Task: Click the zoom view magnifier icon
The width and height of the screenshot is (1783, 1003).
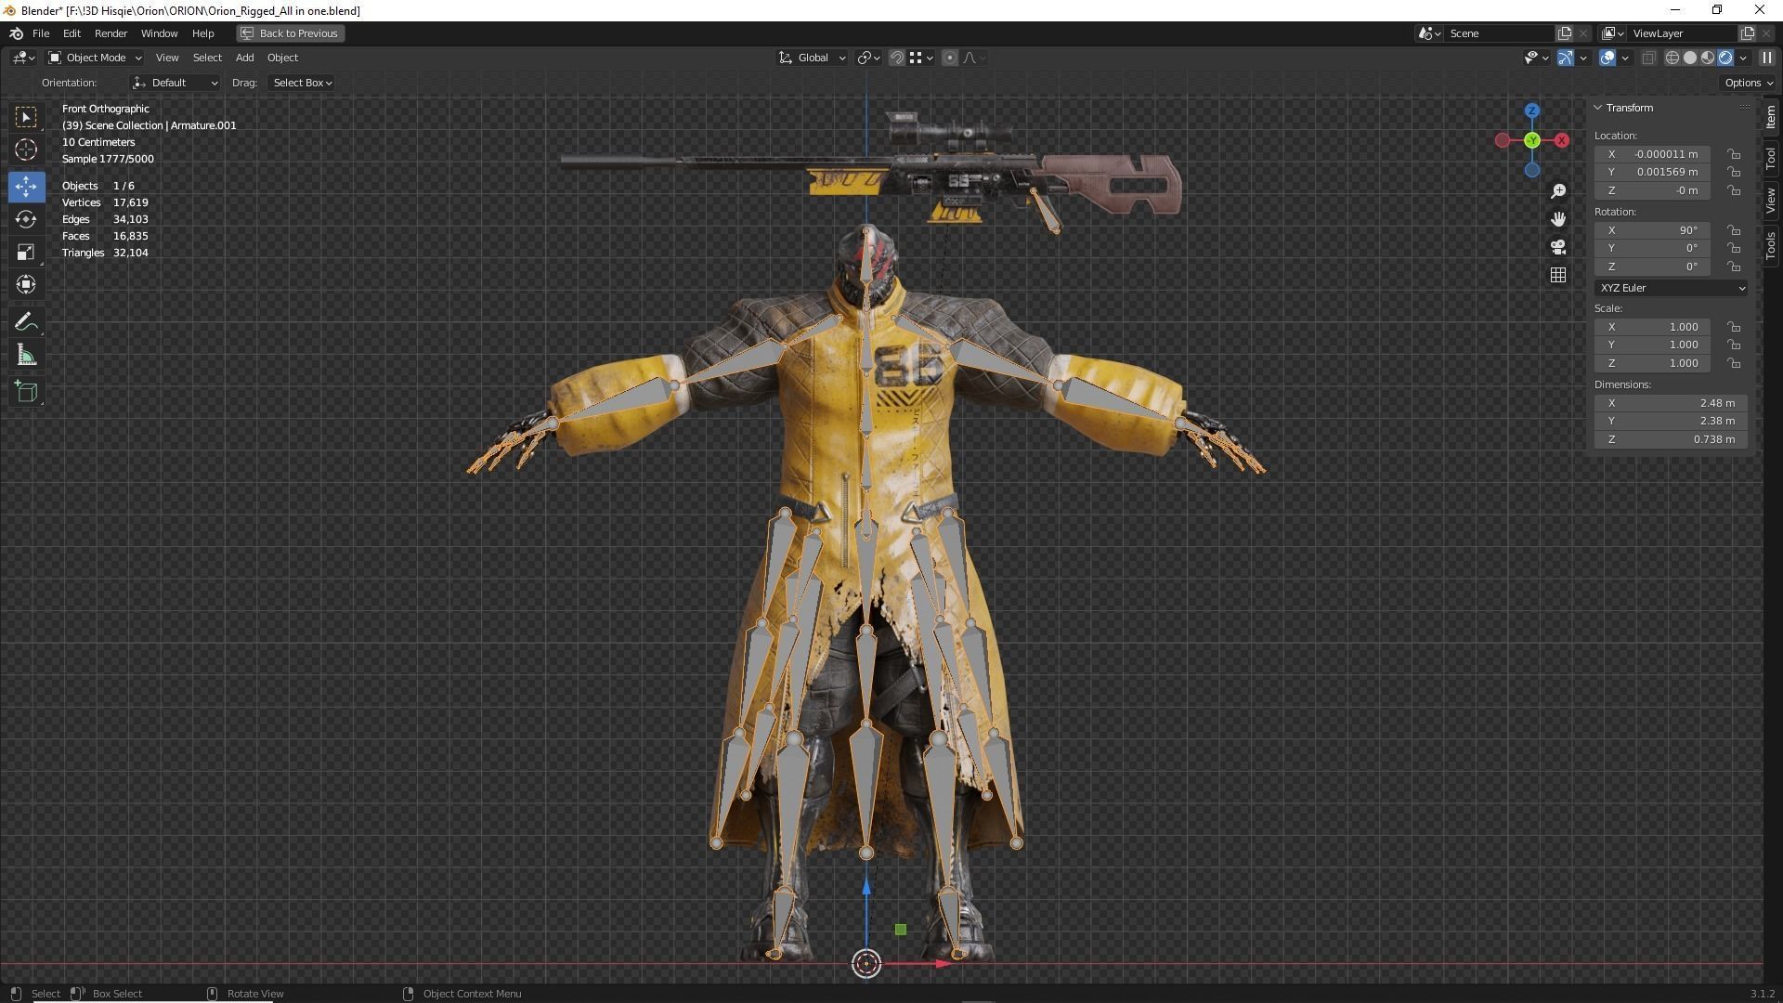Action: 1558,191
